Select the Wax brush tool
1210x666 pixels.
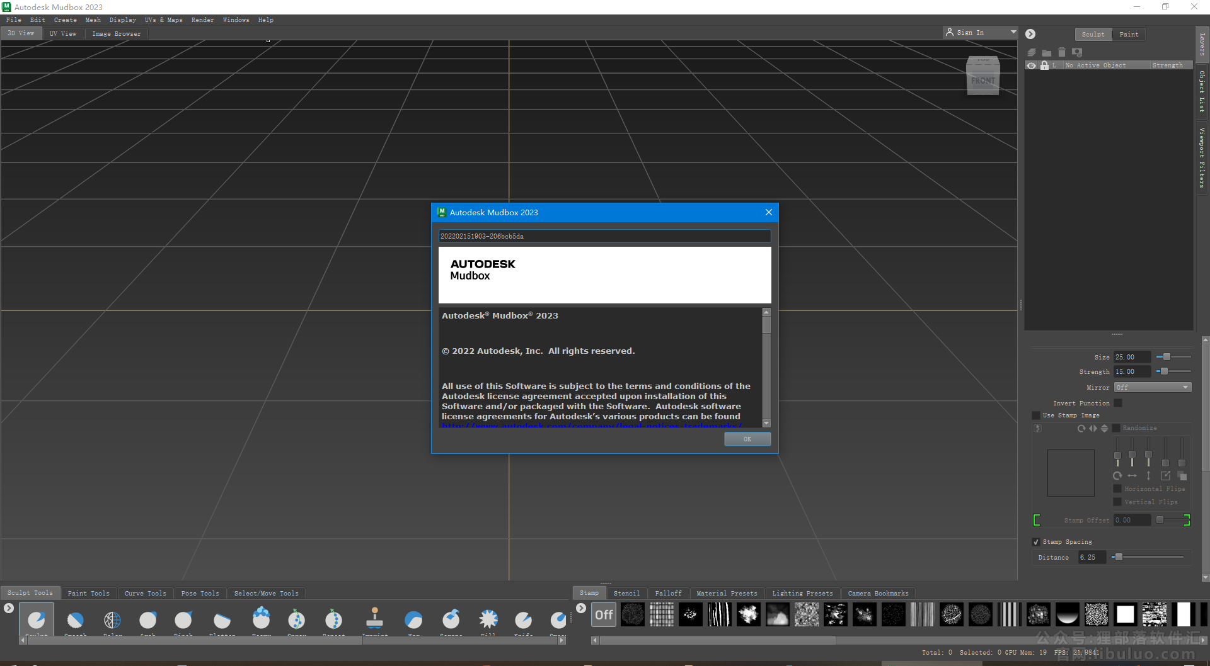pyautogui.click(x=413, y=620)
